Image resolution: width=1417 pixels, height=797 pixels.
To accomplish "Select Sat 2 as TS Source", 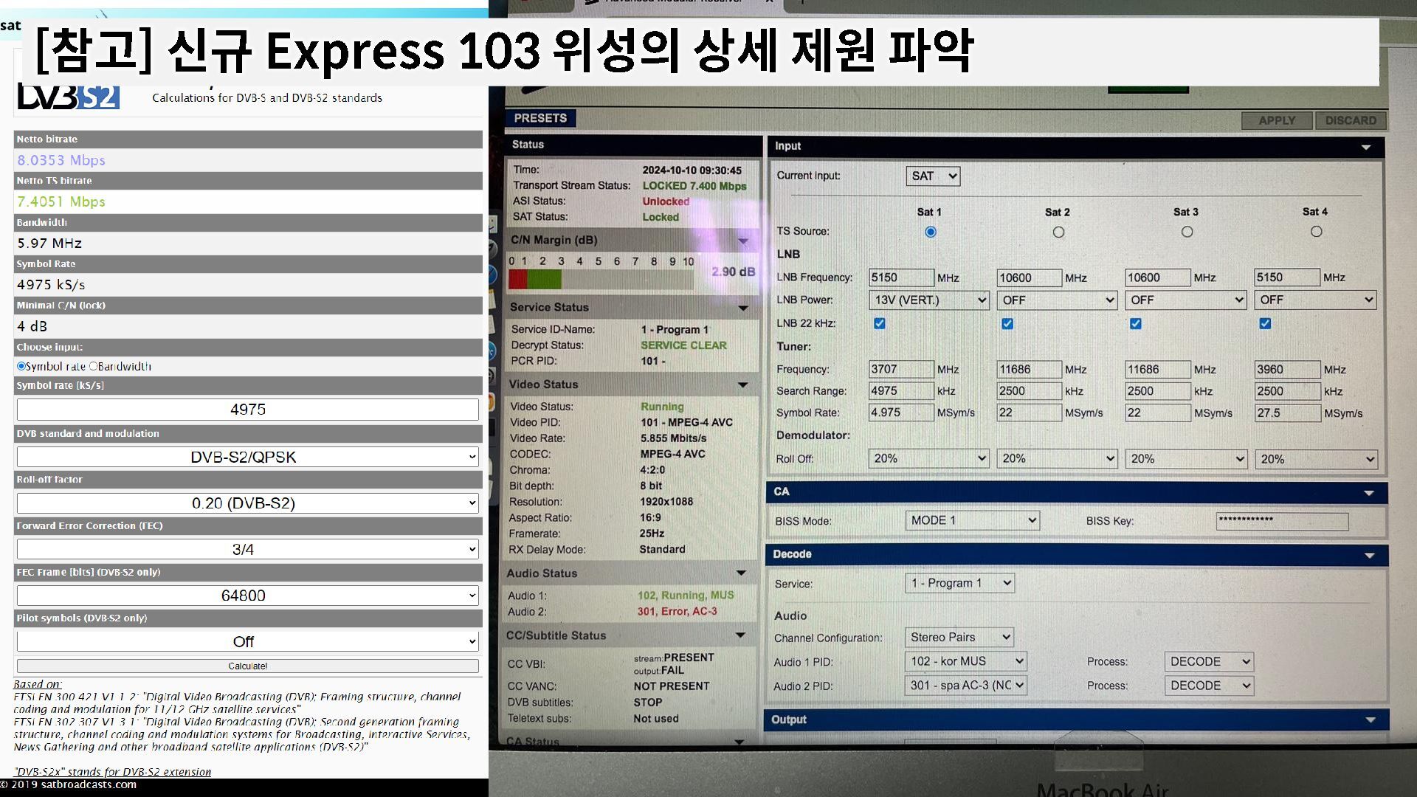I will pyautogui.click(x=1058, y=232).
